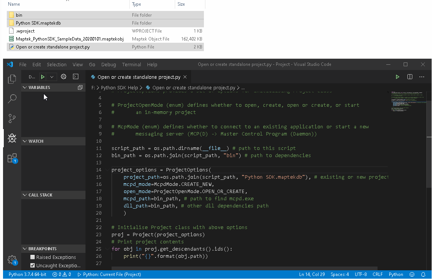Start debugging with green play button
Screen dimensions: 432x279
[43, 77]
